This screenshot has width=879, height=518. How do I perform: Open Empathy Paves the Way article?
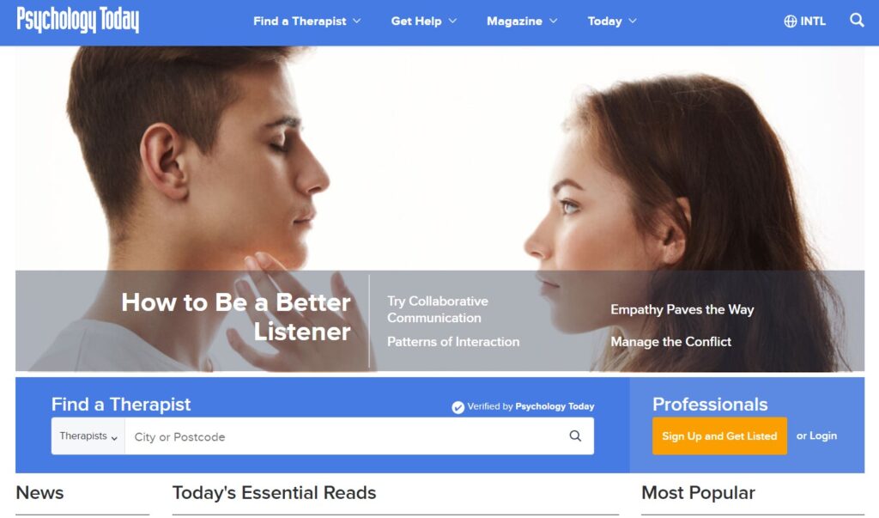[682, 310]
